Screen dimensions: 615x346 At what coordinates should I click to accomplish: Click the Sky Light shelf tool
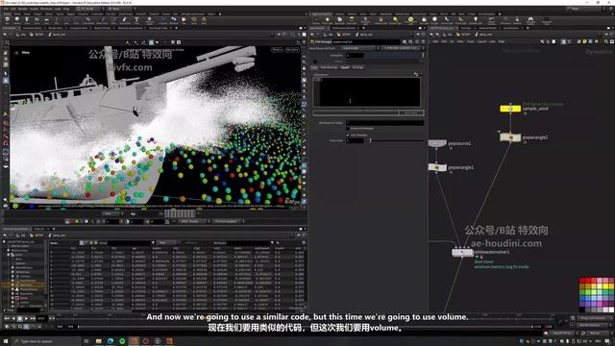click(x=424, y=20)
